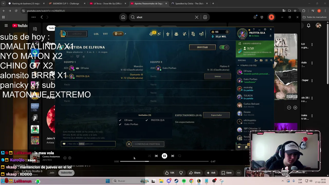Click the INVITAR button

pos(202,47)
